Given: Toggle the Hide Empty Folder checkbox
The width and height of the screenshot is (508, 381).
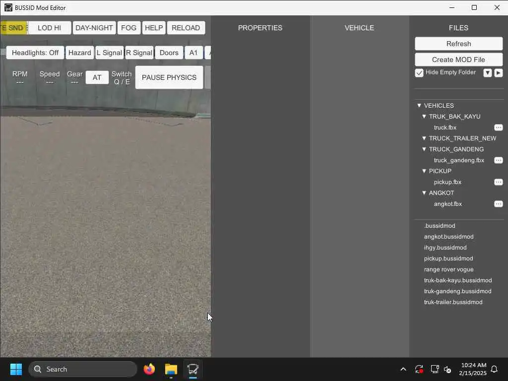Looking at the screenshot, I should pos(419,73).
